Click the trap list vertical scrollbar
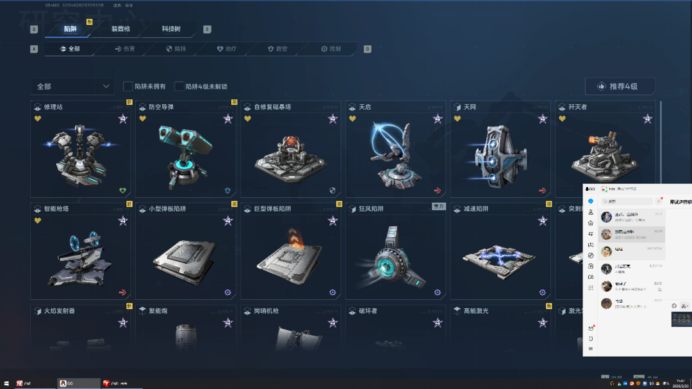692x389 pixels. point(661,141)
